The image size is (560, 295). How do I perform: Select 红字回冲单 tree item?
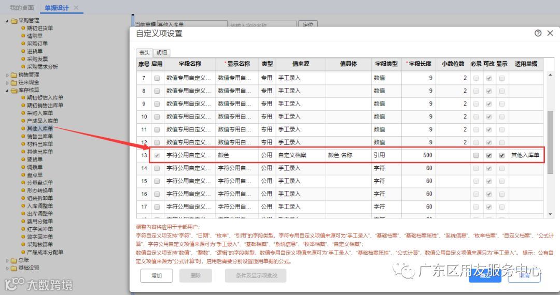(39, 229)
